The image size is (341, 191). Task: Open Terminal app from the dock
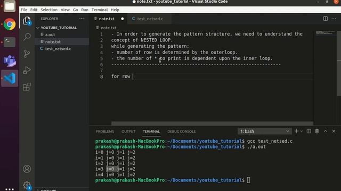point(10,42)
